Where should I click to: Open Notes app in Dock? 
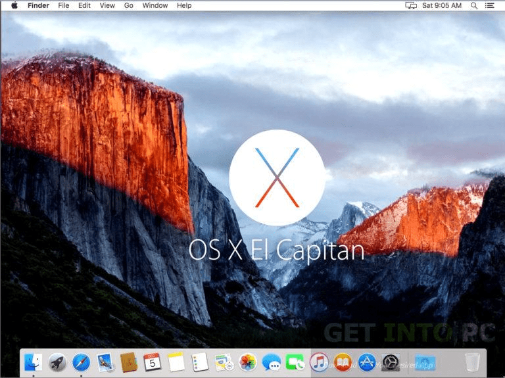[x=176, y=362]
